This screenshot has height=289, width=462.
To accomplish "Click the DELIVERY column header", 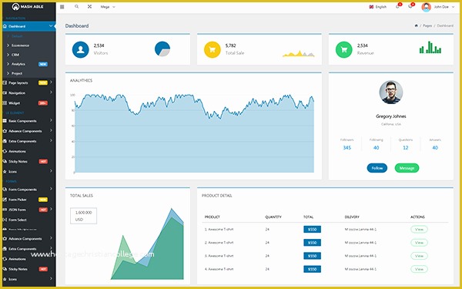I will [x=352, y=217].
